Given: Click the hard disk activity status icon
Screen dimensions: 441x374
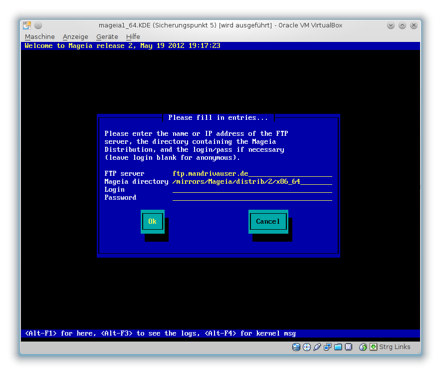Looking at the screenshot, I should (296, 347).
